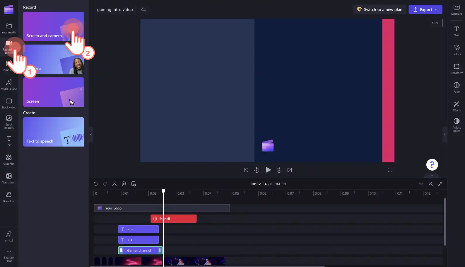Toggle fullscreen preview mode
The width and height of the screenshot is (465, 267).
point(390,170)
